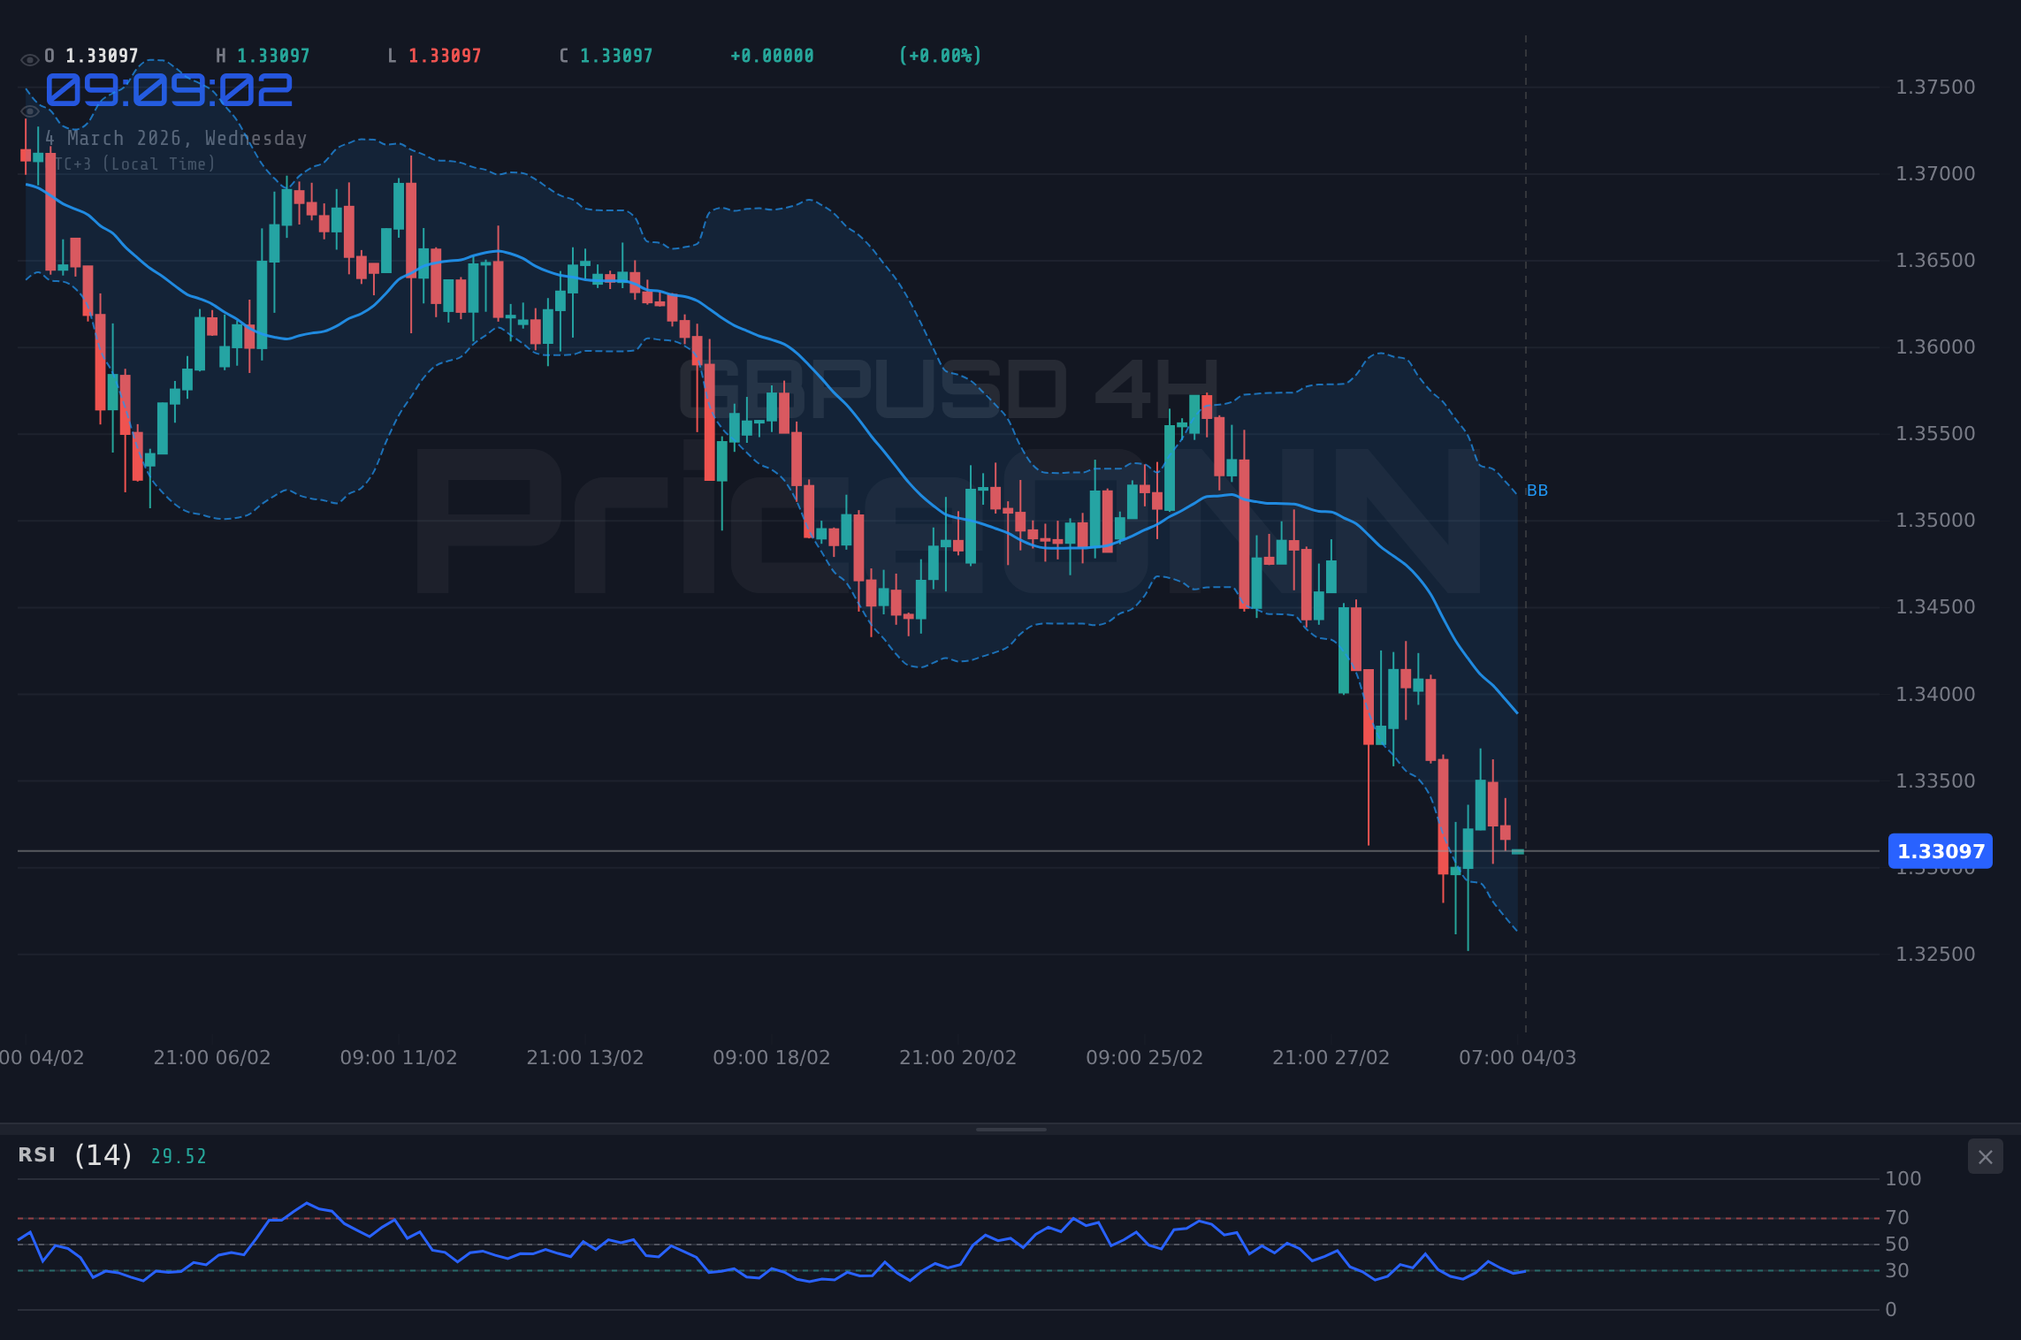Select the 07:00 04/03 time axis label
This screenshot has width=2021, height=1340.
click(1518, 1056)
